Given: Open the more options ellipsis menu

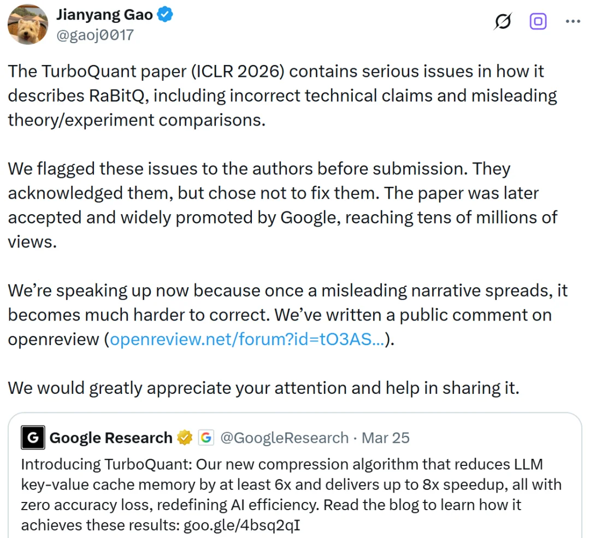Looking at the screenshot, I should click(x=573, y=21).
